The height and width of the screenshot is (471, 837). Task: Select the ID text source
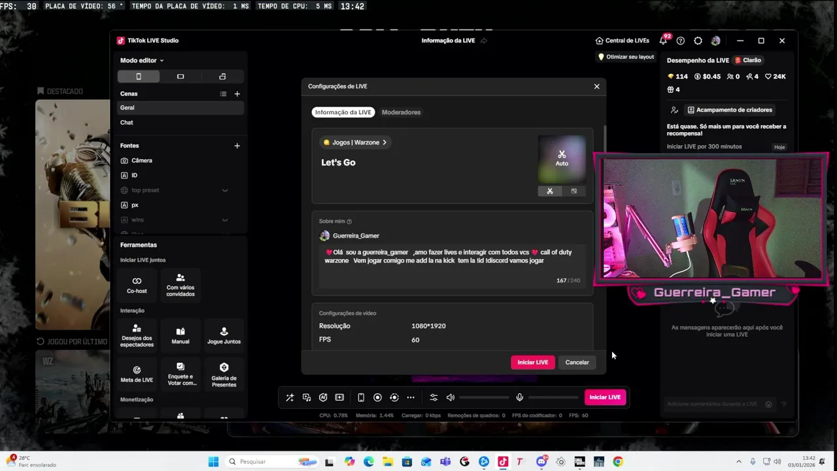pyautogui.click(x=181, y=175)
